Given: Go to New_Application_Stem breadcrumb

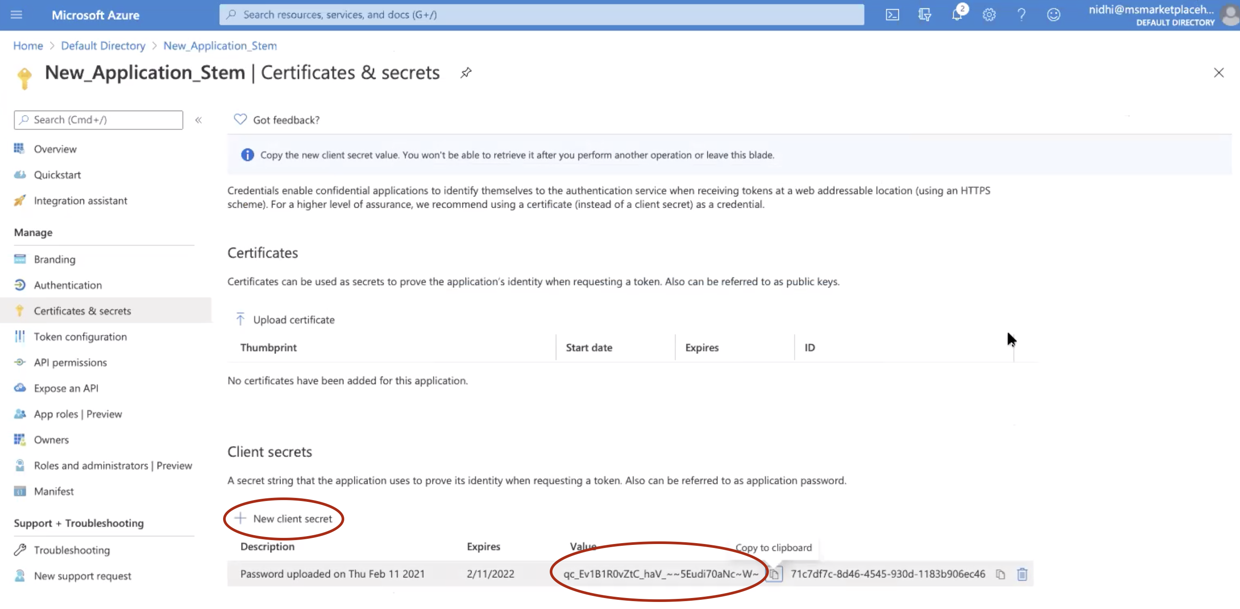Looking at the screenshot, I should [x=220, y=46].
